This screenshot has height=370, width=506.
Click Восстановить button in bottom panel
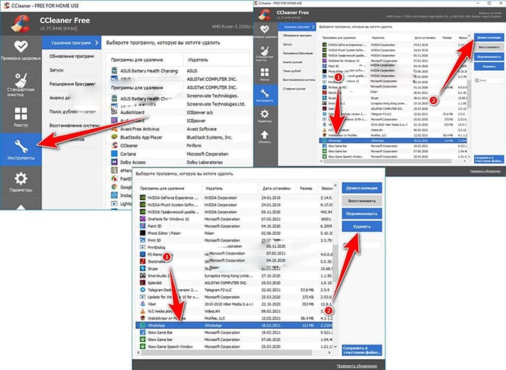click(x=361, y=201)
